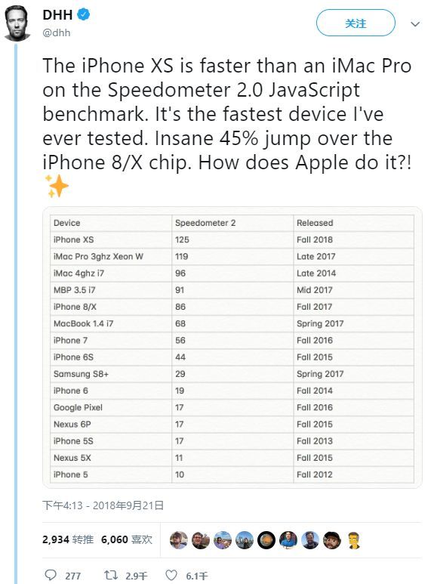View the 6,060 喜欢 likes list
The width and height of the screenshot is (434, 584).
pos(127,539)
